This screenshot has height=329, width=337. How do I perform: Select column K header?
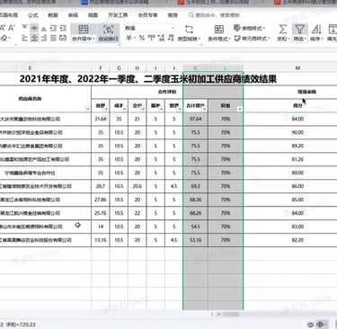click(195, 68)
